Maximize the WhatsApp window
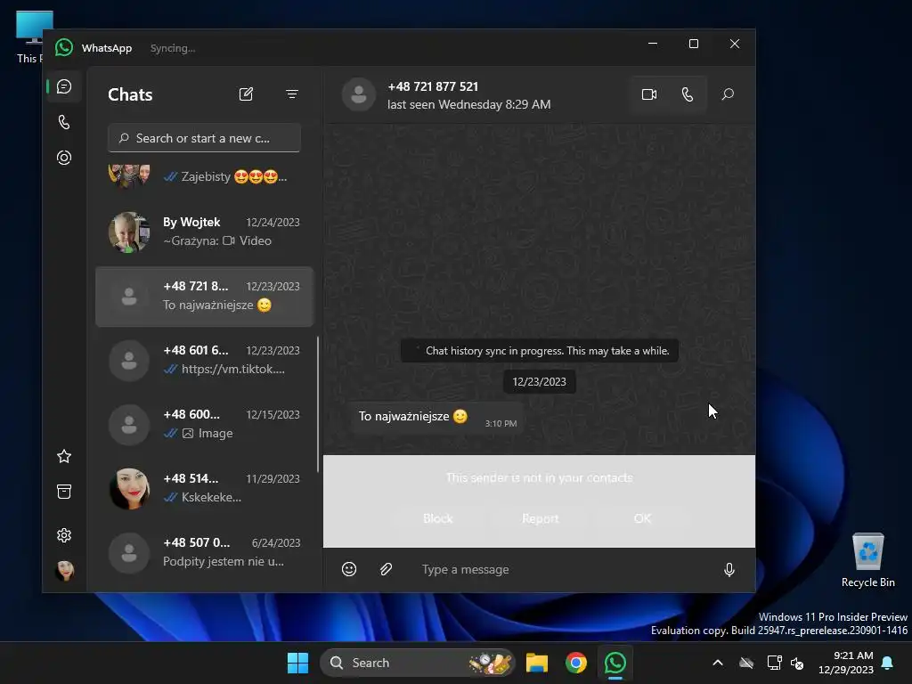 [x=693, y=45]
